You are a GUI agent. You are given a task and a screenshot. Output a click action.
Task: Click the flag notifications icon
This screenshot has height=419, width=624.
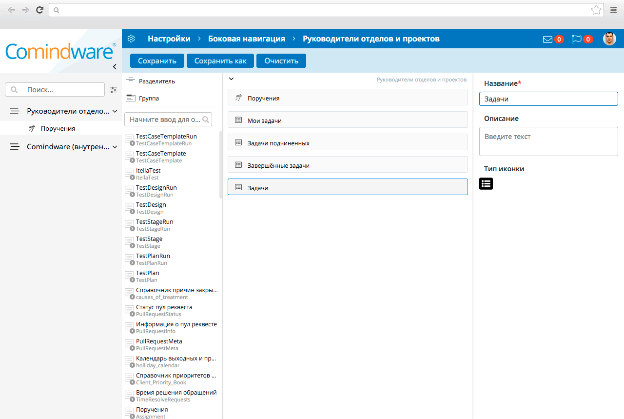[577, 38]
